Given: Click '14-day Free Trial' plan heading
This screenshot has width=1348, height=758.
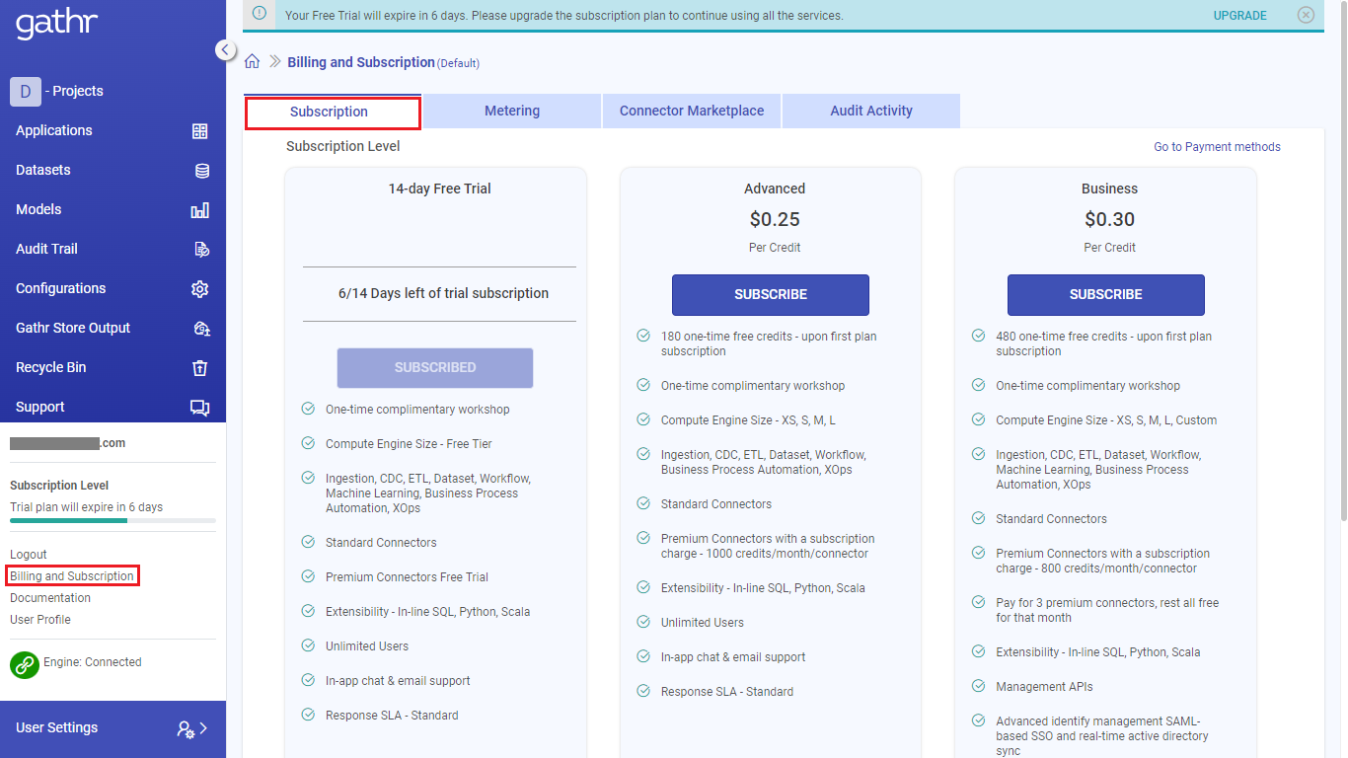Looking at the screenshot, I should [x=440, y=189].
